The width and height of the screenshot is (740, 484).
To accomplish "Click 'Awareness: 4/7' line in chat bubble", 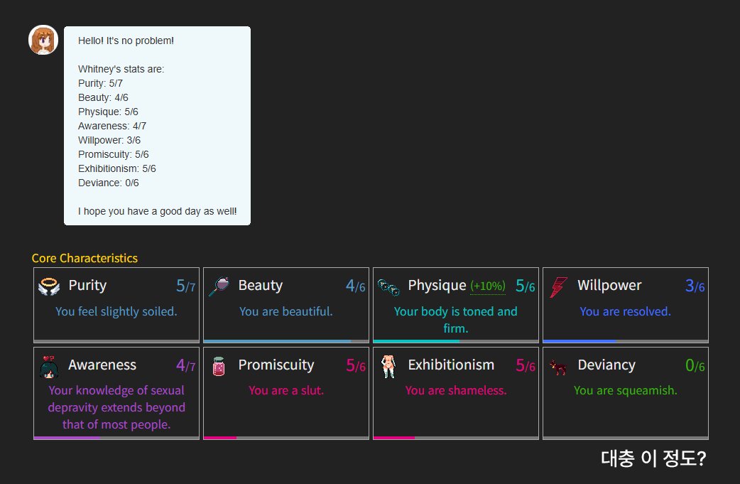I will [111, 126].
